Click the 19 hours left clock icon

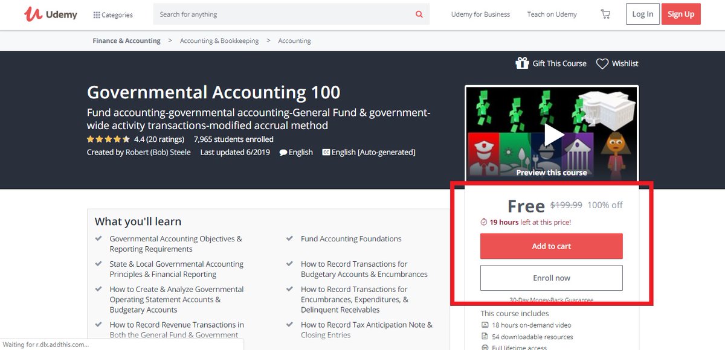coord(483,222)
